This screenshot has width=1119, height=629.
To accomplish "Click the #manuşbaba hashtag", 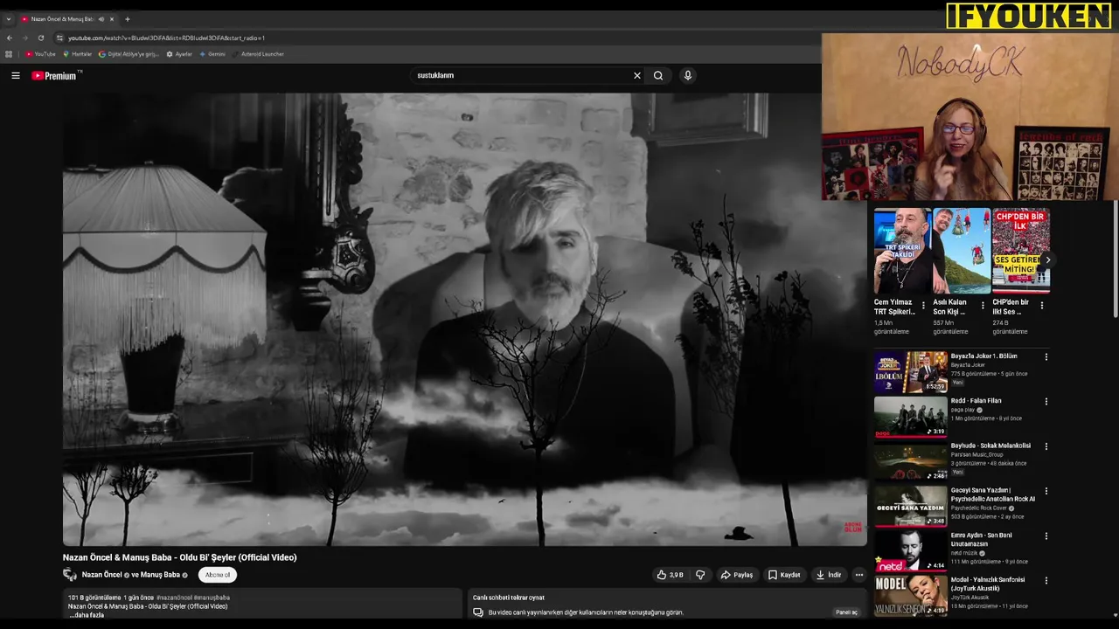I will pyautogui.click(x=212, y=598).
